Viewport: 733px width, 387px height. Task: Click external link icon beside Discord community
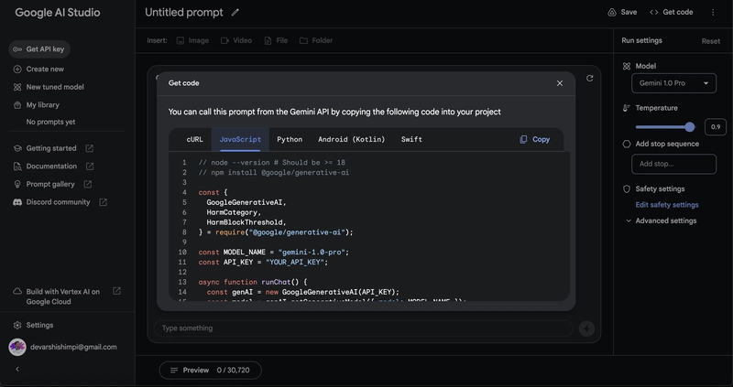click(x=103, y=202)
